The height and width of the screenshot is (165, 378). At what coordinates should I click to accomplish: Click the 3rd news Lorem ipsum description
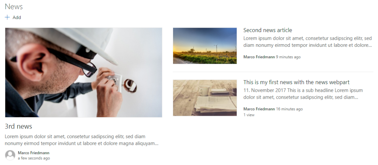[82, 140]
